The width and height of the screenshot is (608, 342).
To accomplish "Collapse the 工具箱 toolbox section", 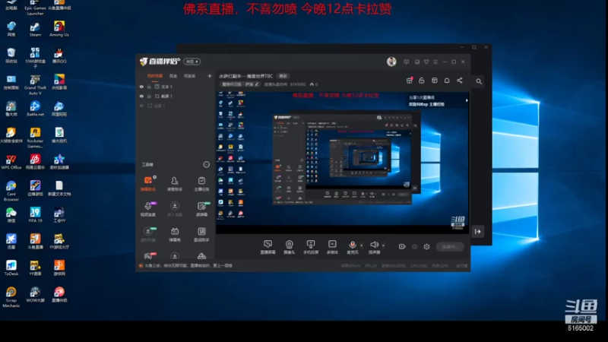I will [x=206, y=165].
